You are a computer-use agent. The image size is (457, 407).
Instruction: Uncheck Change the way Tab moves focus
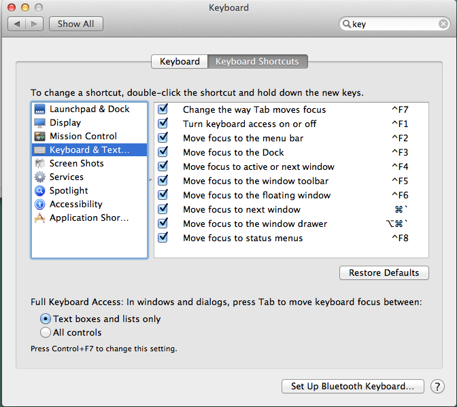[x=163, y=110]
